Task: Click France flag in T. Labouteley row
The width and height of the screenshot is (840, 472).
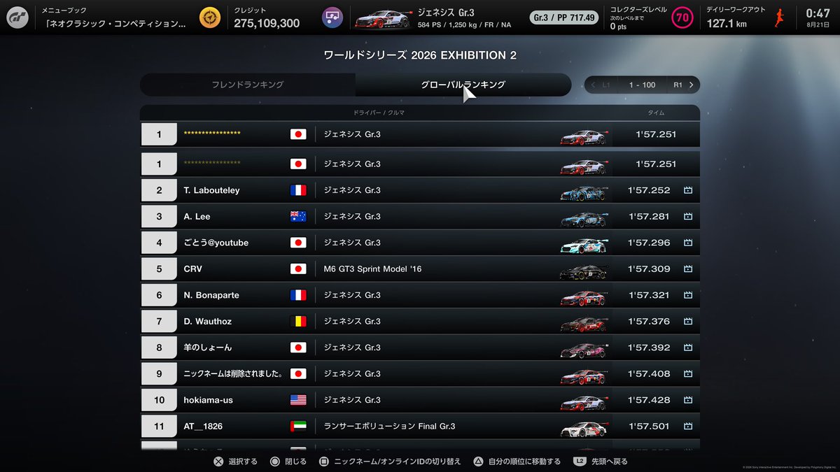Action: [x=298, y=190]
